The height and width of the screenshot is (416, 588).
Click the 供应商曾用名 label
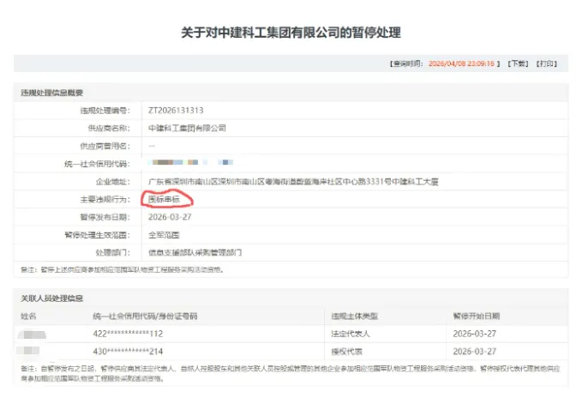point(105,146)
